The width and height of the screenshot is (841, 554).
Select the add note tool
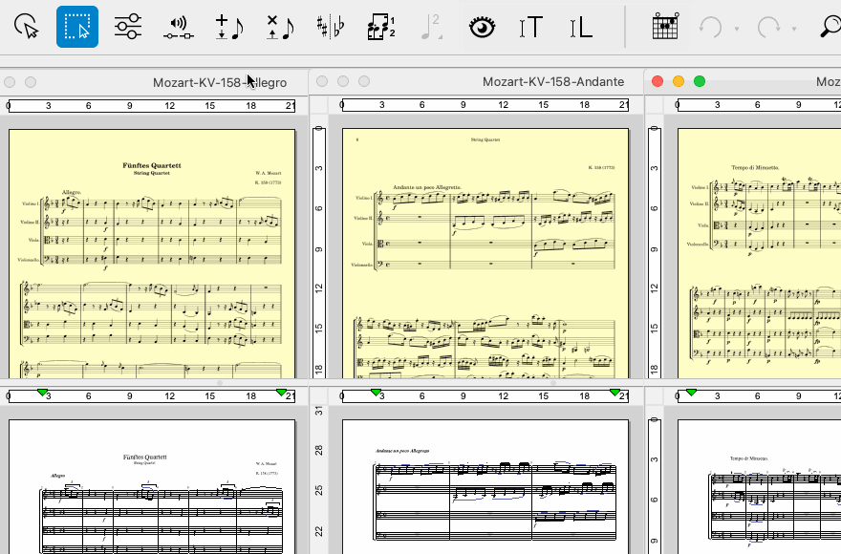pos(227,27)
